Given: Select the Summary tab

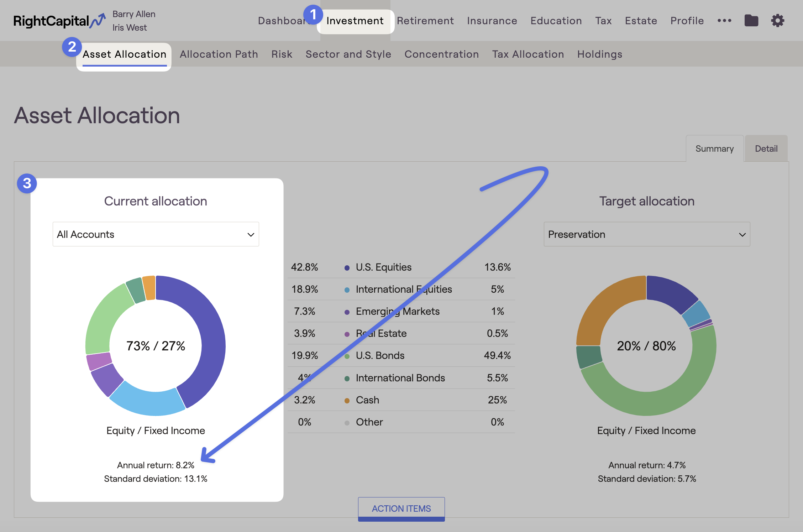Looking at the screenshot, I should [x=714, y=148].
